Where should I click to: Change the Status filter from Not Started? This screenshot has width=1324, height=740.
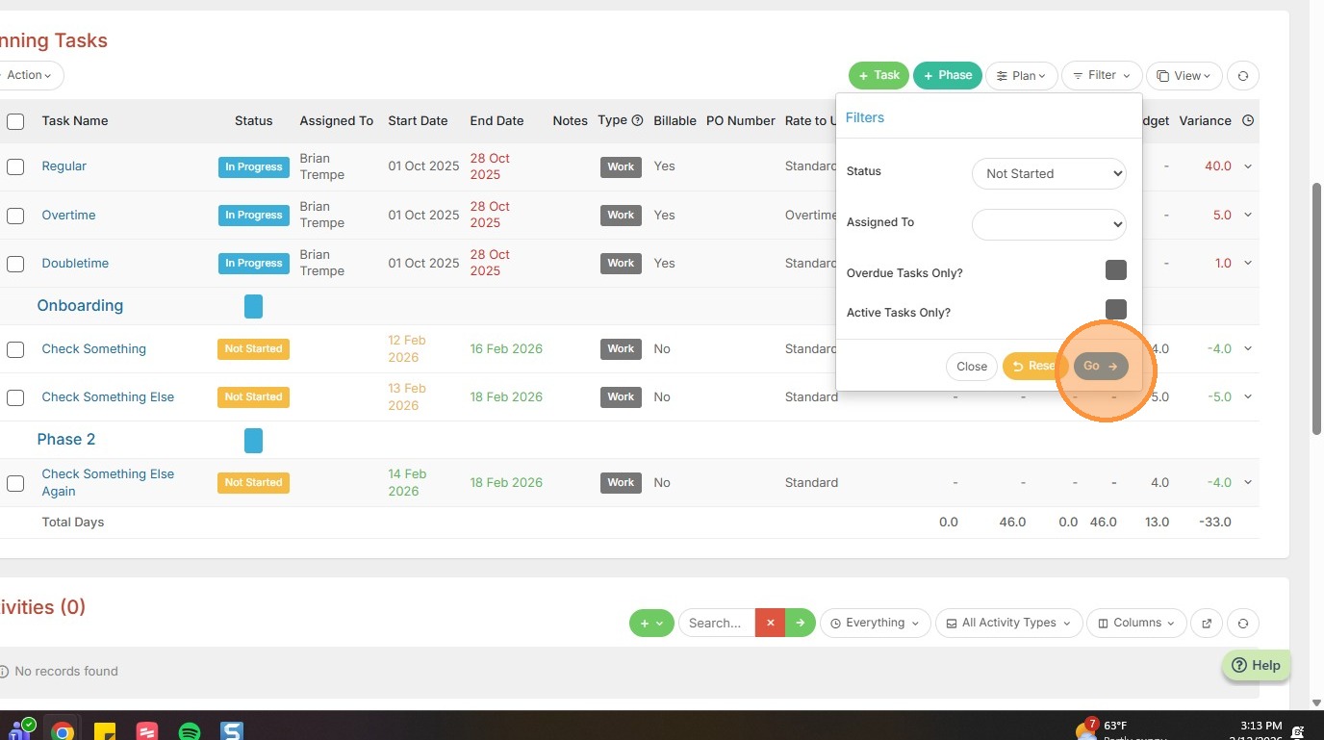[x=1049, y=174]
